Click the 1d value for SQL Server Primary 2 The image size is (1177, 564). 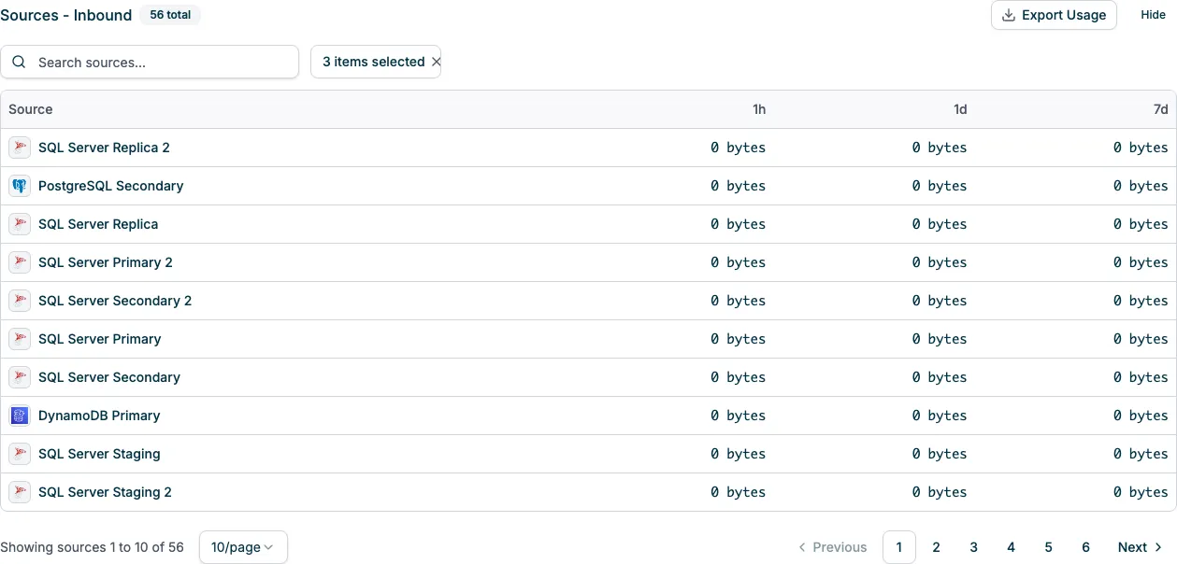point(940,262)
